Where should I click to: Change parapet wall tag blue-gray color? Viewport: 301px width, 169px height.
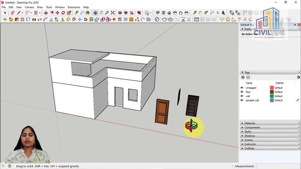click(272, 100)
